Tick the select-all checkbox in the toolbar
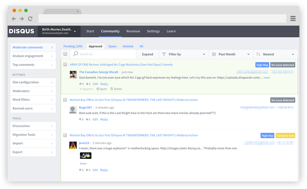307x189 pixels. point(65,54)
